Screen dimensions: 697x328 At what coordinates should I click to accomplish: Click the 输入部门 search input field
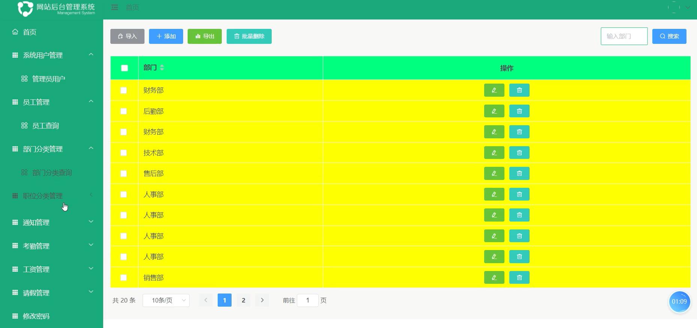click(624, 36)
